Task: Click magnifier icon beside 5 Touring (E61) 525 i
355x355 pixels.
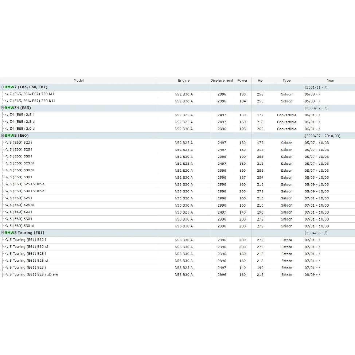Action: pyautogui.click(x=7, y=254)
